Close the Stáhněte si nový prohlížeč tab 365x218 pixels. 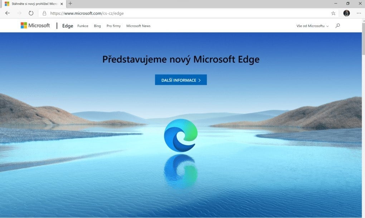pyautogui.click(x=62, y=4)
